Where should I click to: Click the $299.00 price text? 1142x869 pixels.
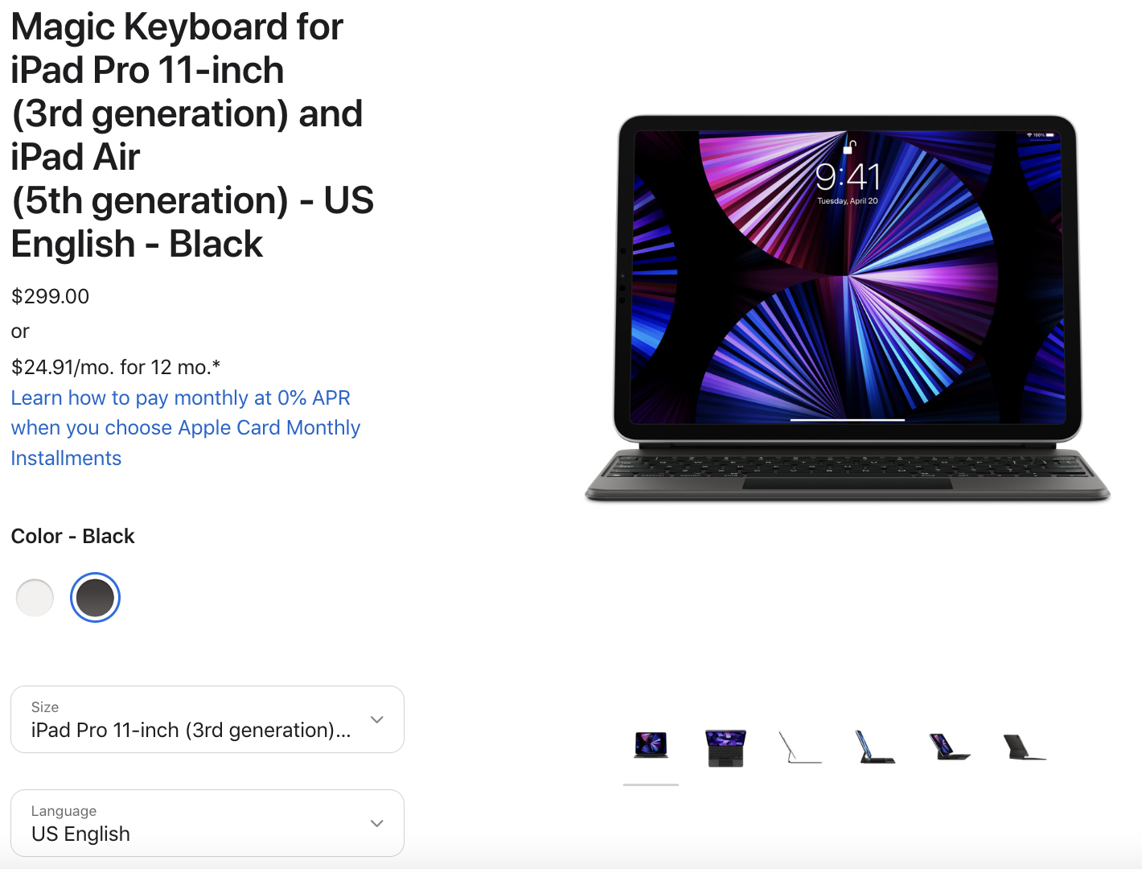point(50,296)
